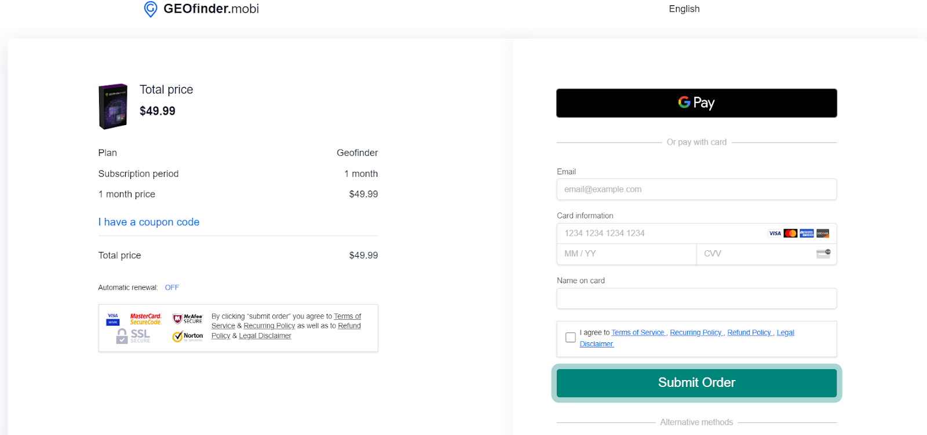
Task: Focus the Email input field
Action: [696, 189]
